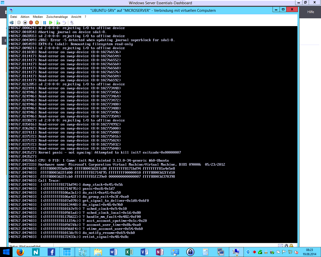Reset the VM with the green play icon

[x=51, y=23]
